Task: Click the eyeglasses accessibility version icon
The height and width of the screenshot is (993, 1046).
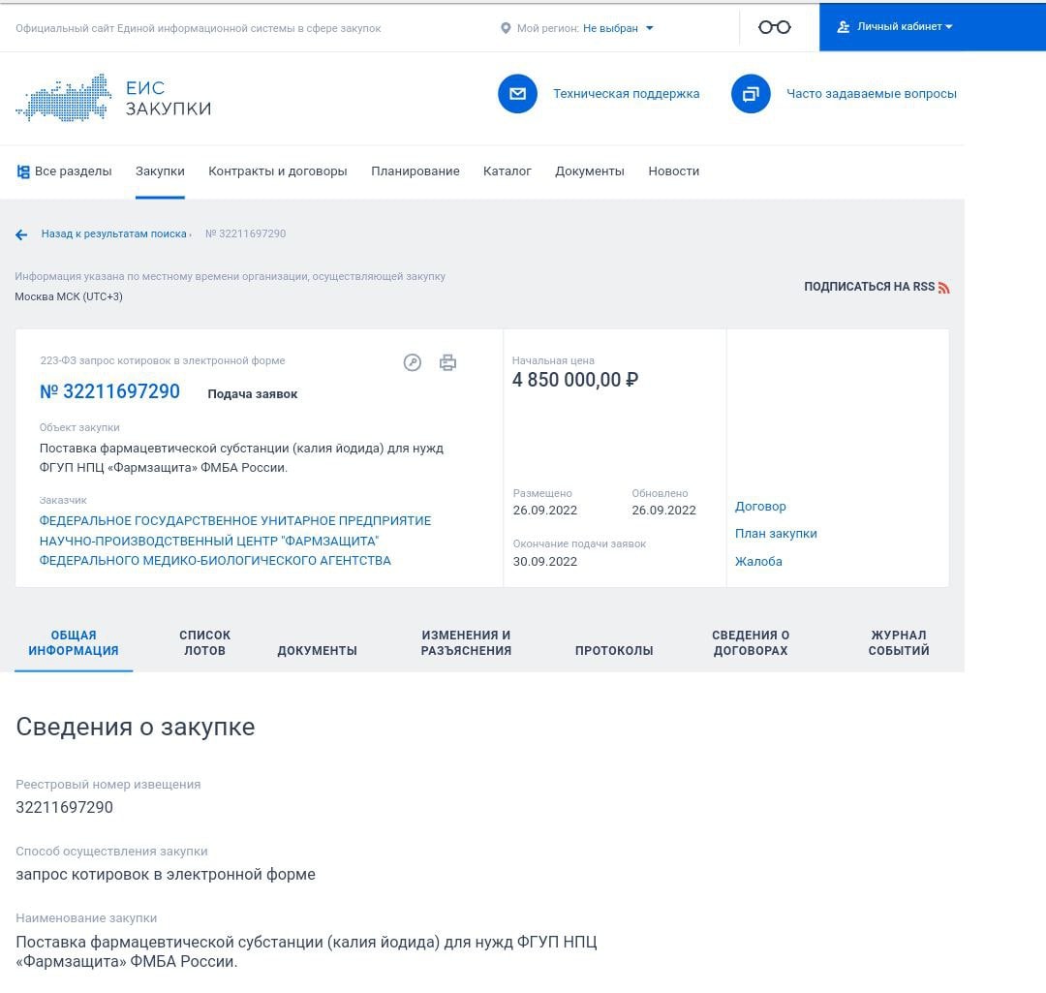Action: (774, 27)
